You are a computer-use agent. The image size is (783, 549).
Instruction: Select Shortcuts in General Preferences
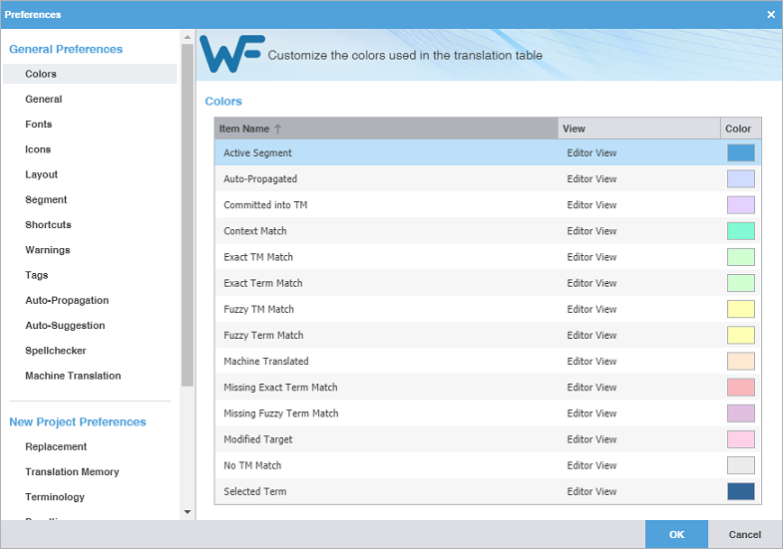click(48, 225)
